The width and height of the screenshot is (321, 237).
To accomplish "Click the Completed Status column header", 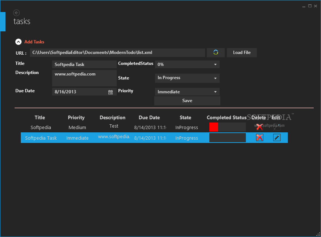I will coord(227,117).
